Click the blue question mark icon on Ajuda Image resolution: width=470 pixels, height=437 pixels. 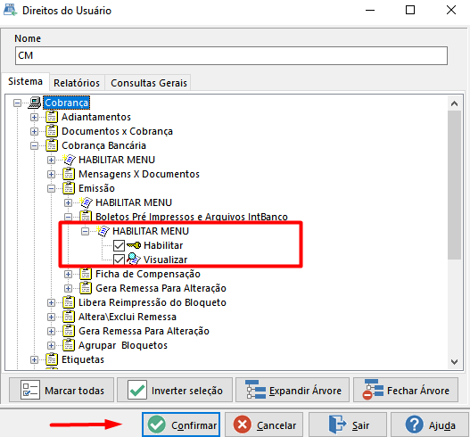click(x=414, y=425)
